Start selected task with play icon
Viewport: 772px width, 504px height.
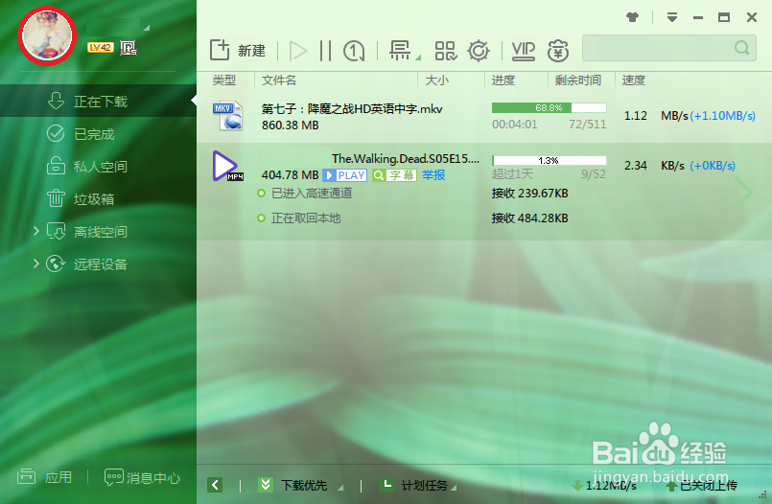[297, 51]
